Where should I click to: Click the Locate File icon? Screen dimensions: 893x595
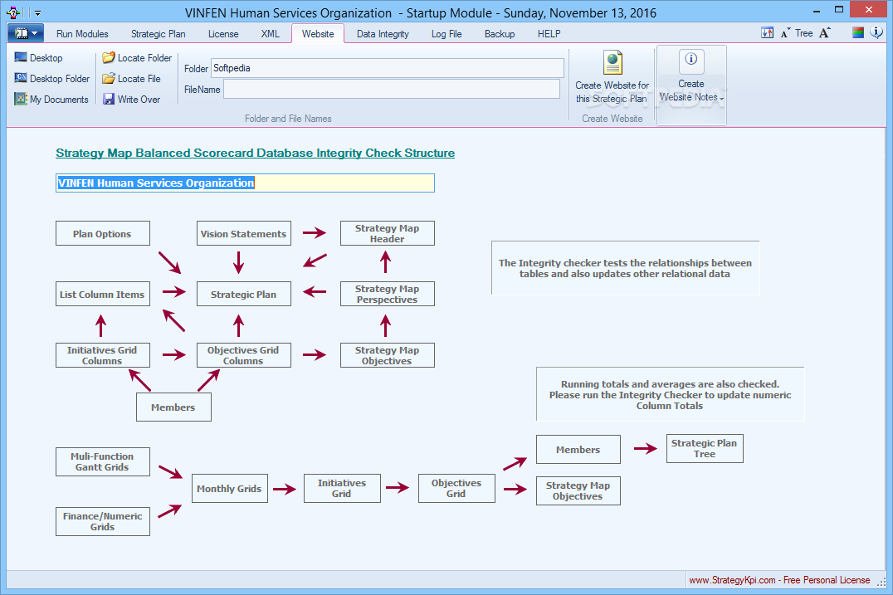pos(108,78)
